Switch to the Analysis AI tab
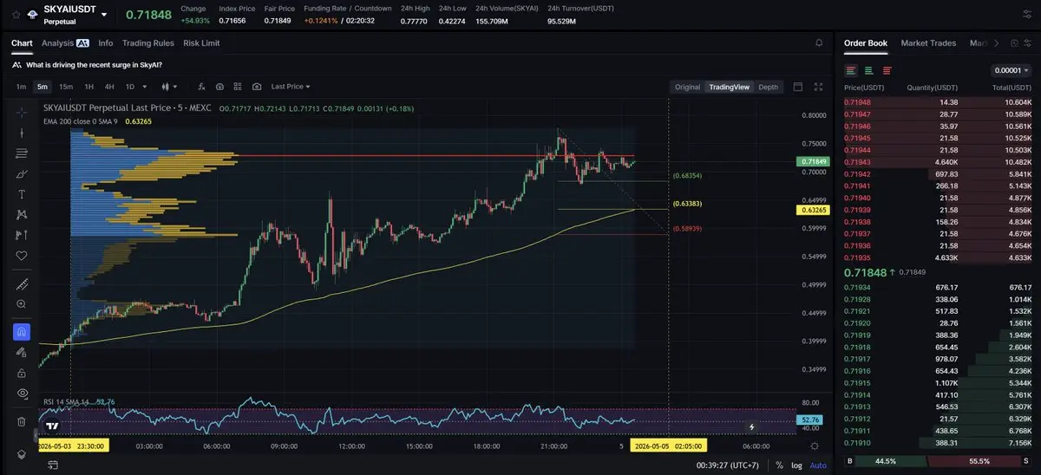This screenshot has width=1041, height=475. (x=65, y=42)
